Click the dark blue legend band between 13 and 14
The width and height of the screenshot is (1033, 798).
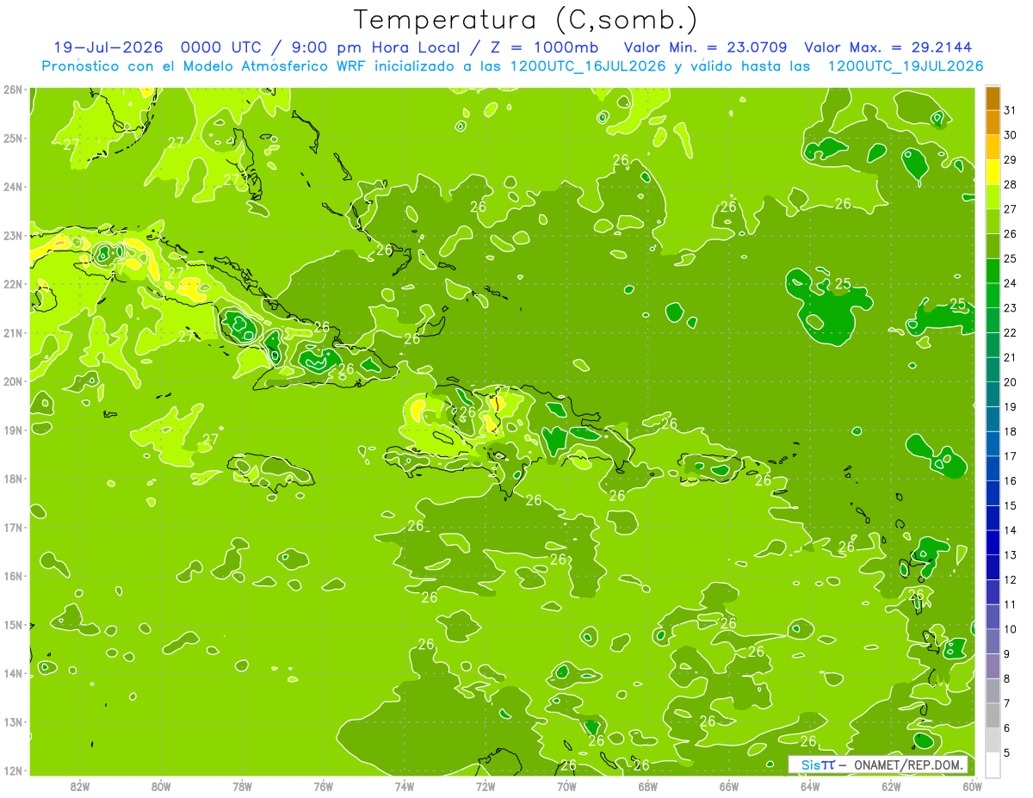point(993,543)
